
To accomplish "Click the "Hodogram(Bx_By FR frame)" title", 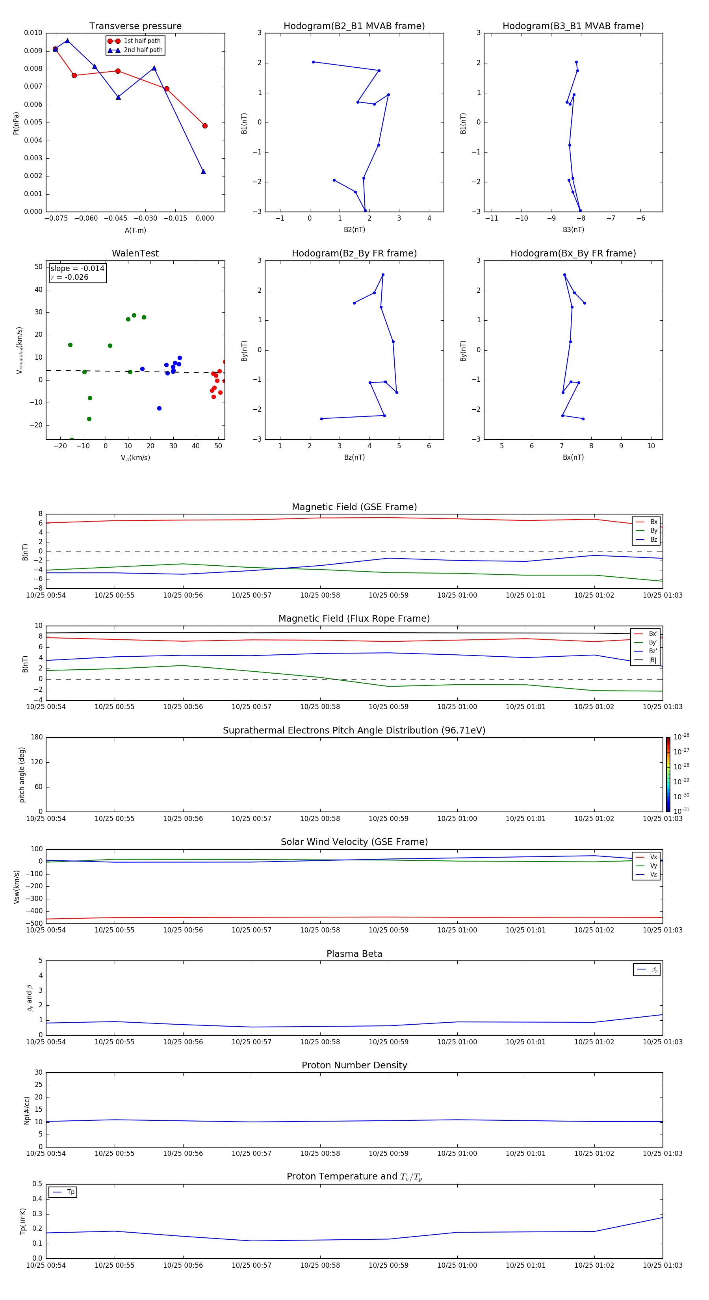I will point(573,253).
